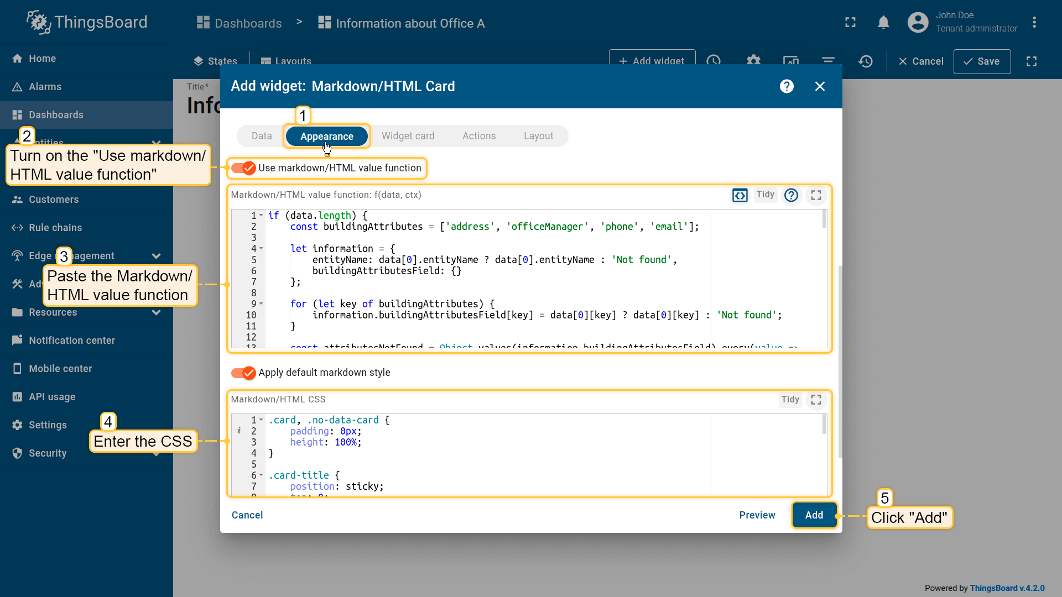The image size is (1062, 597).
Task: Expand value function editor to fullscreen
Action: coord(816,195)
